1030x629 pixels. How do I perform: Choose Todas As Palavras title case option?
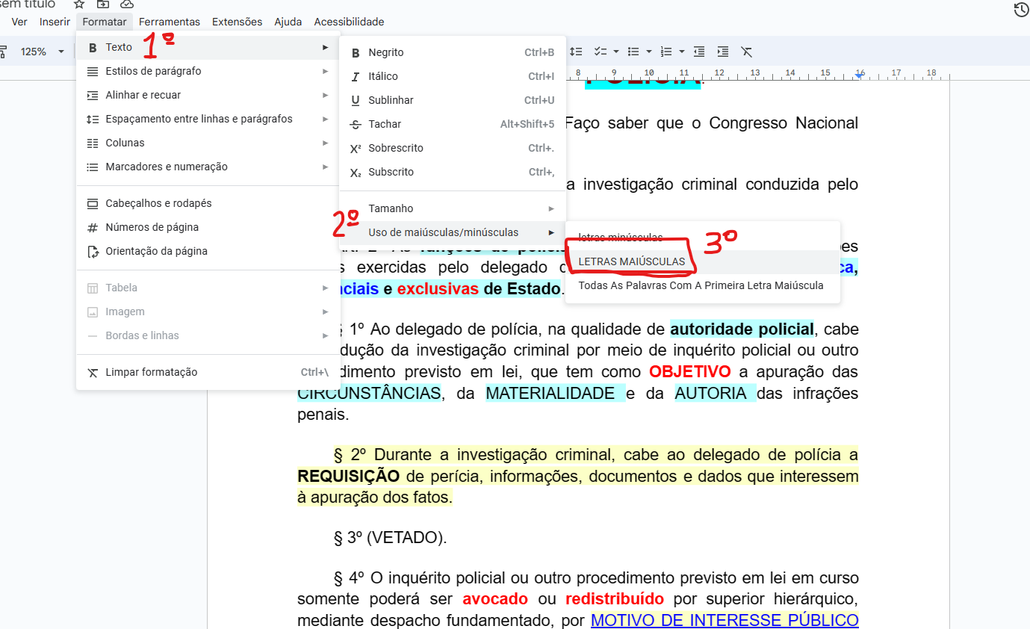(703, 285)
